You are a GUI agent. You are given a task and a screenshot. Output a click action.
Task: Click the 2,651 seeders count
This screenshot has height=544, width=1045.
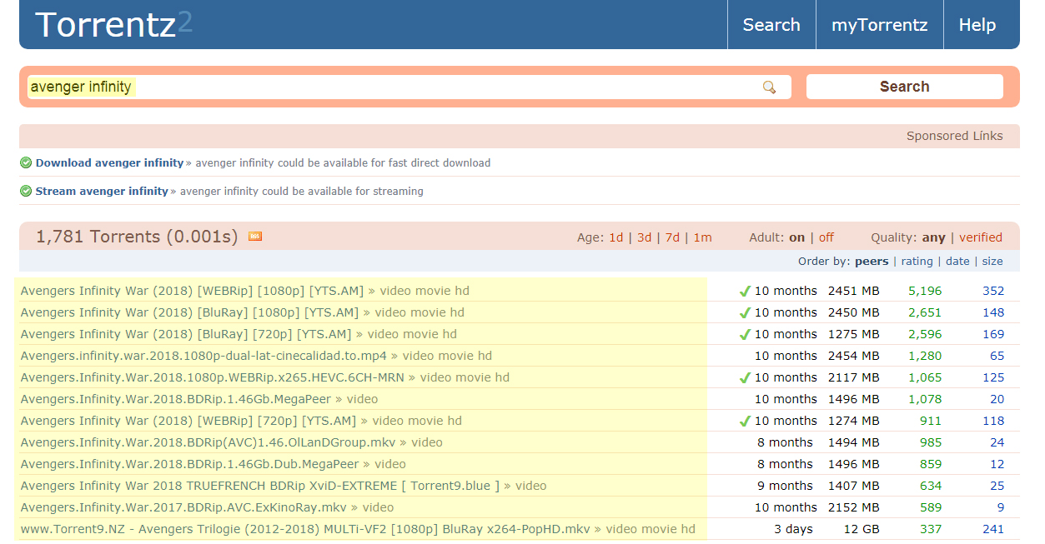pyautogui.click(x=925, y=312)
